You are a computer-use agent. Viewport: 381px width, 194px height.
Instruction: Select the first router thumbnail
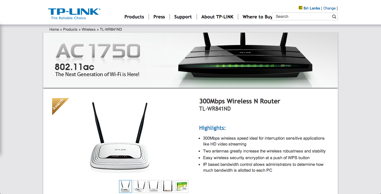[x=126, y=186]
